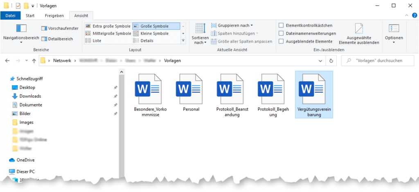
Task: Enable Dateinamenerweiterungen checkbox
Action: (281, 33)
